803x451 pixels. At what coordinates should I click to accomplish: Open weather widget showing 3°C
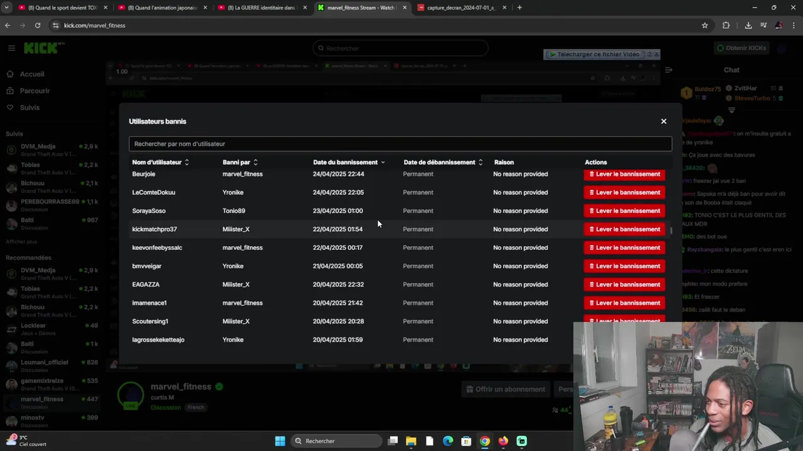[26, 441]
